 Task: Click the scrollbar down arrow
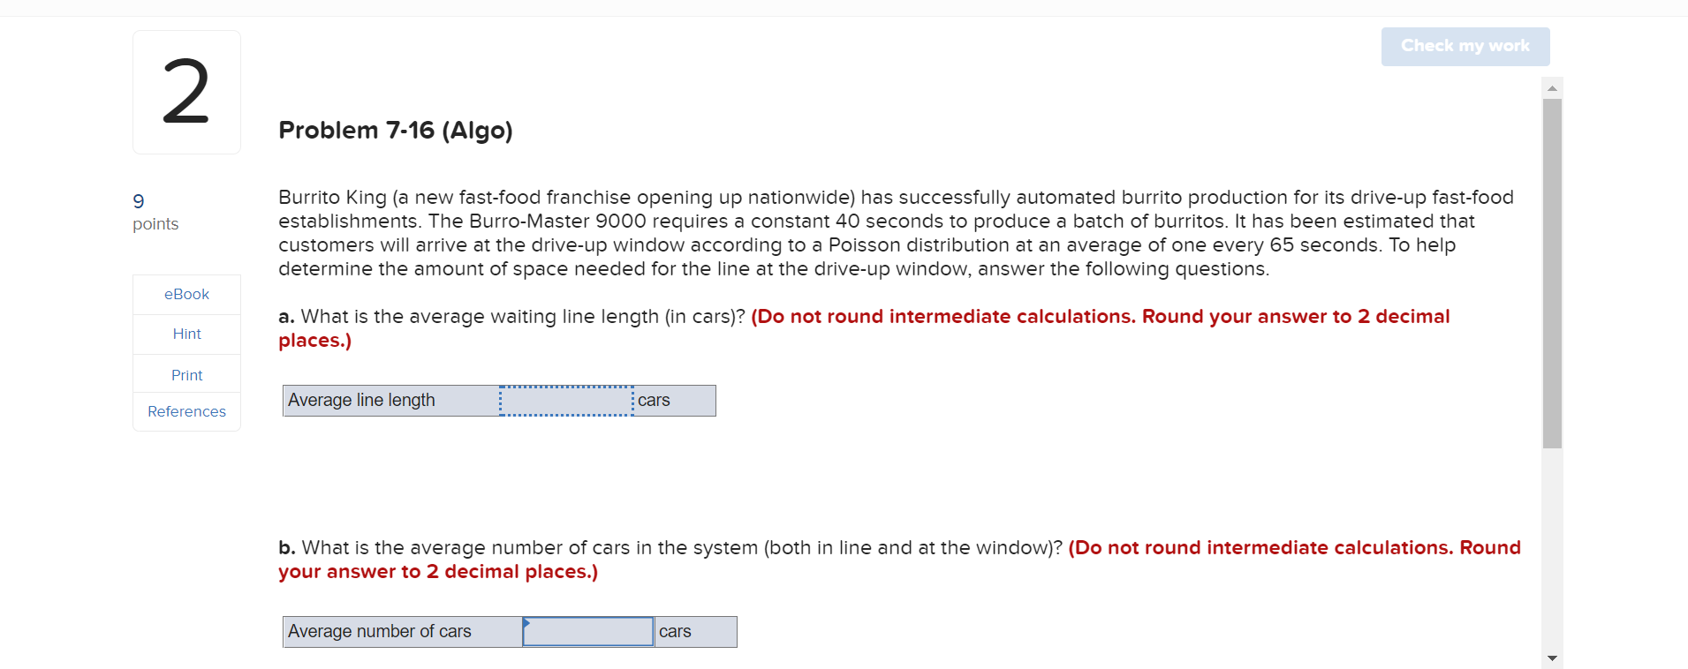tap(1552, 658)
